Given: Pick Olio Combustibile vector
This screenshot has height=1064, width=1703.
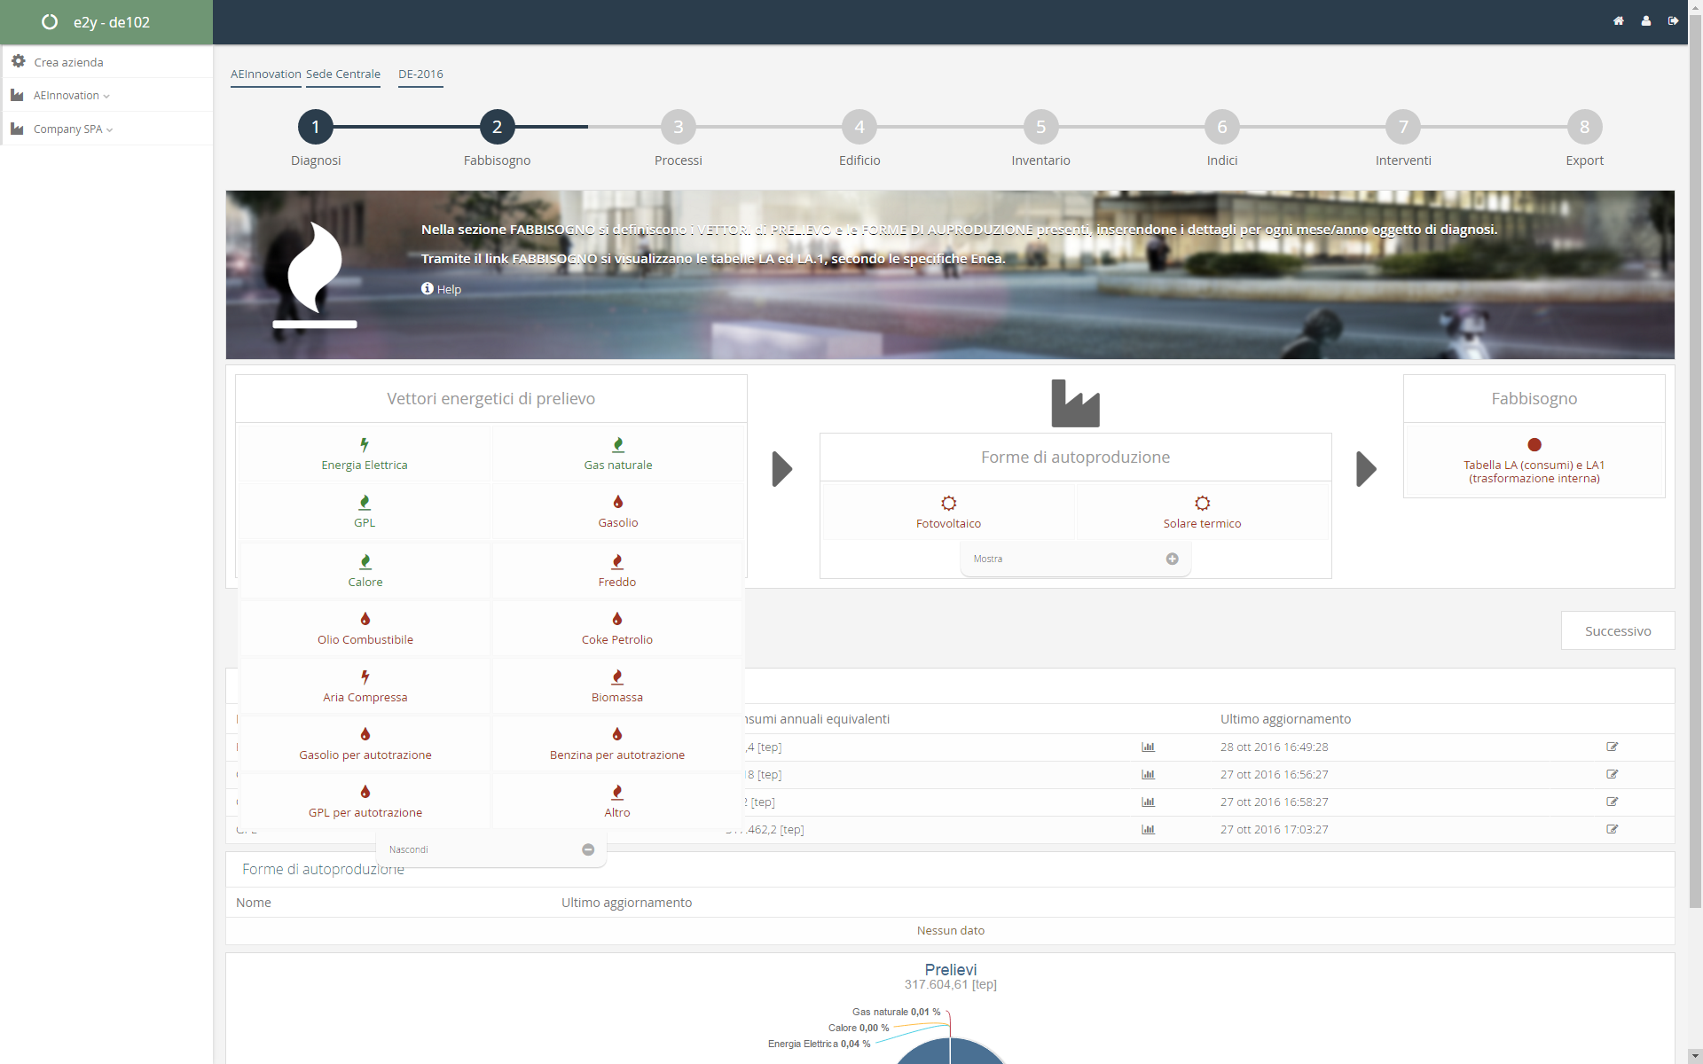Looking at the screenshot, I should 365,629.
